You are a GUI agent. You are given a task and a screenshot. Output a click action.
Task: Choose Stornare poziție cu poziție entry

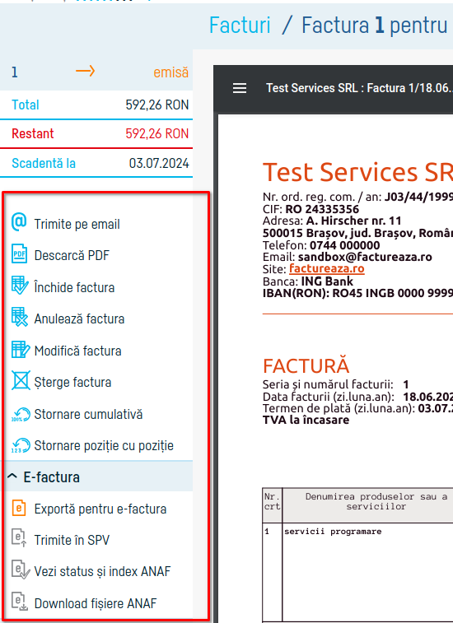(104, 446)
